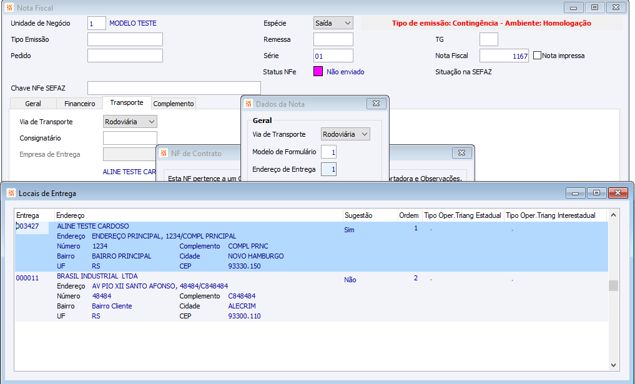Close the NF de Contrato dialog

coord(461,153)
